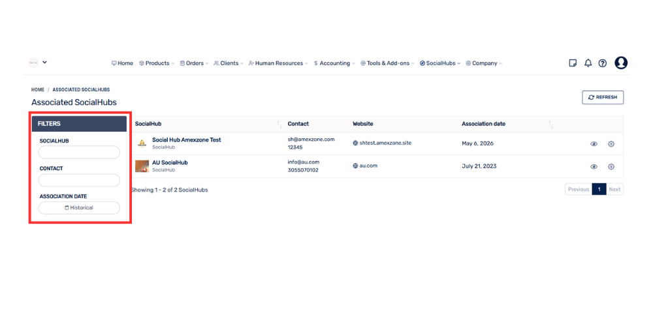
Task: Select page 1 in pagination
Action: coord(599,189)
